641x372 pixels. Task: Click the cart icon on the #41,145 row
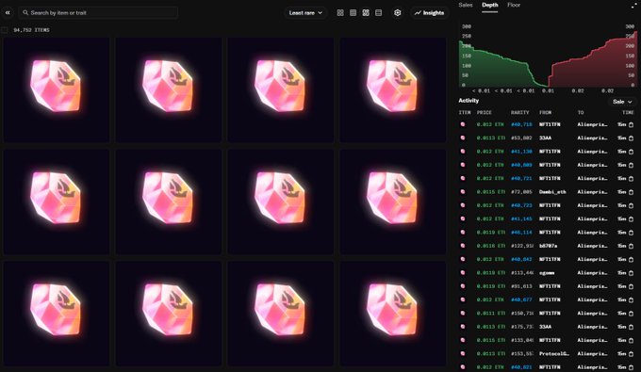[x=631, y=218]
